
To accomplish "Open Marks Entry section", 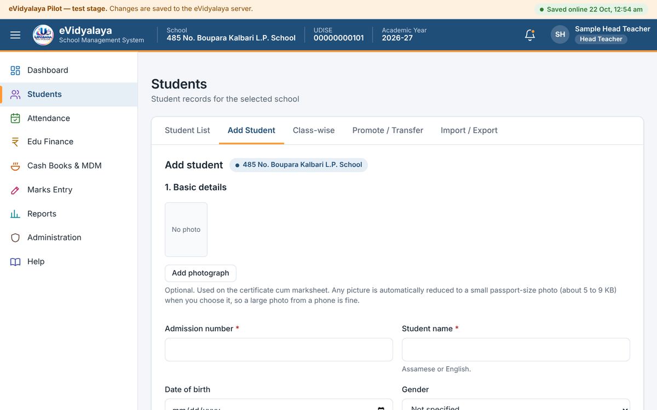I will pyautogui.click(x=69, y=190).
